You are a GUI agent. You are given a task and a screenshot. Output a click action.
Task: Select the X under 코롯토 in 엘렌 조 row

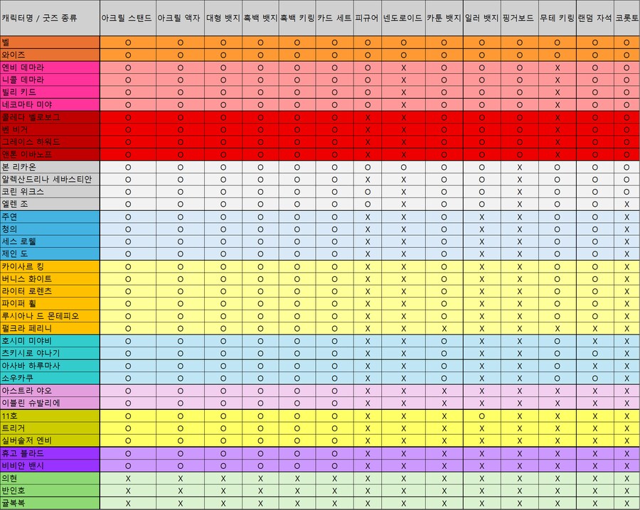point(627,205)
